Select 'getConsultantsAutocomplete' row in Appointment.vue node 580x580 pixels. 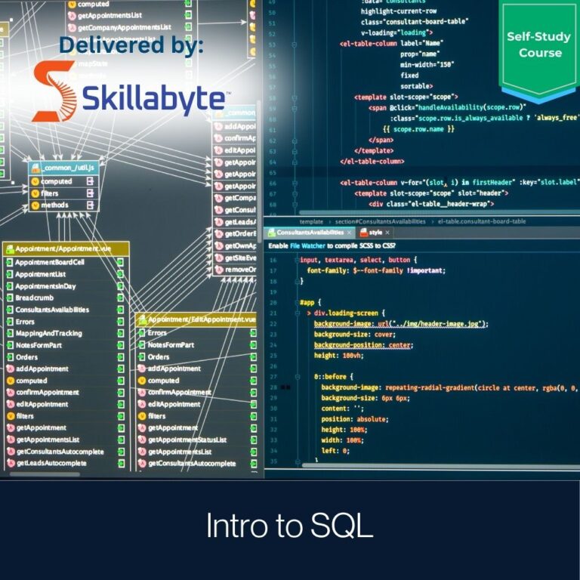pyautogui.click(x=66, y=452)
